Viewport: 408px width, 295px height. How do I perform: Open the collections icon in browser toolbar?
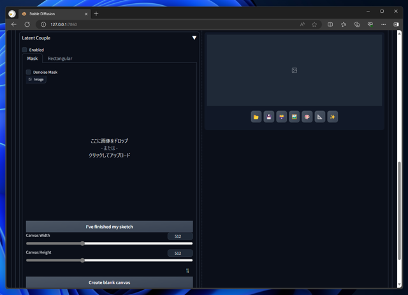tap(357, 24)
